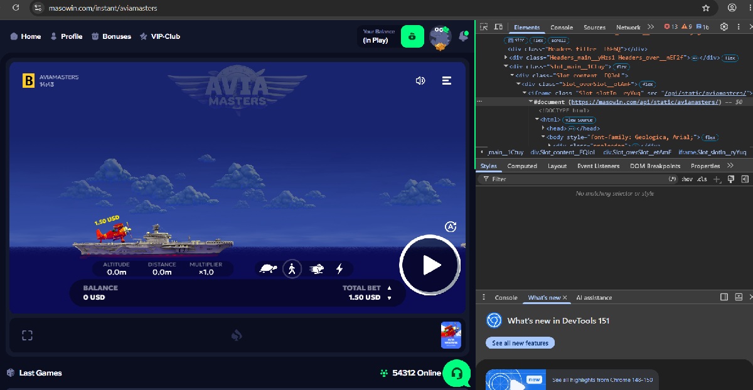Click the Styles Filter input

(x=577, y=179)
